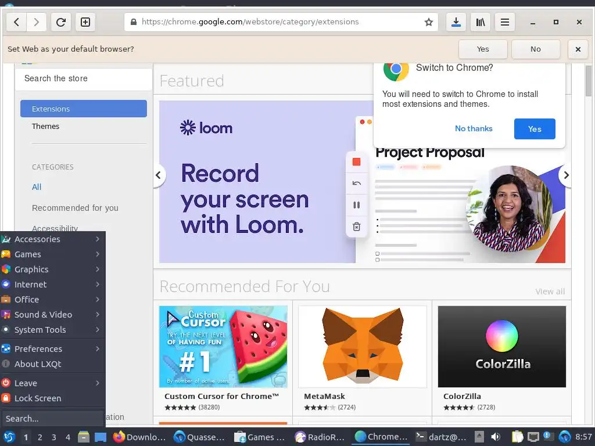Click the URL address bar
Screen dimensions: 595x446
tap(281, 22)
